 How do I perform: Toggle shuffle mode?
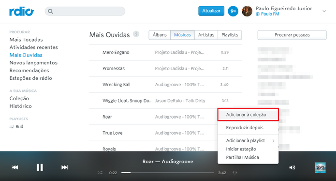tap(100, 173)
